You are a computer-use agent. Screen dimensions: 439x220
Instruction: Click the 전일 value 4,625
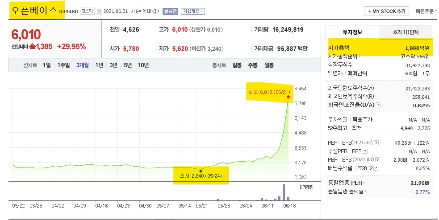(x=131, y=29)
